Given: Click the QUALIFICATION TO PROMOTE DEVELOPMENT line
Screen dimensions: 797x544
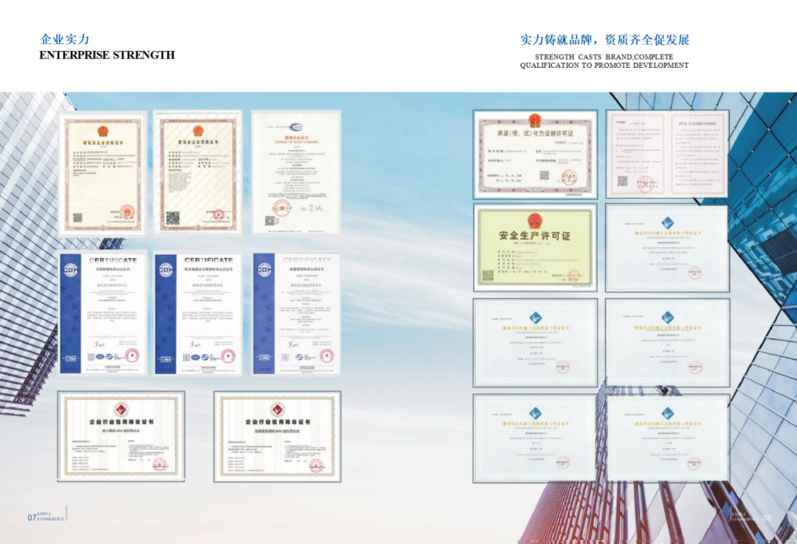Looking at the screenshot, I should 604,65.
